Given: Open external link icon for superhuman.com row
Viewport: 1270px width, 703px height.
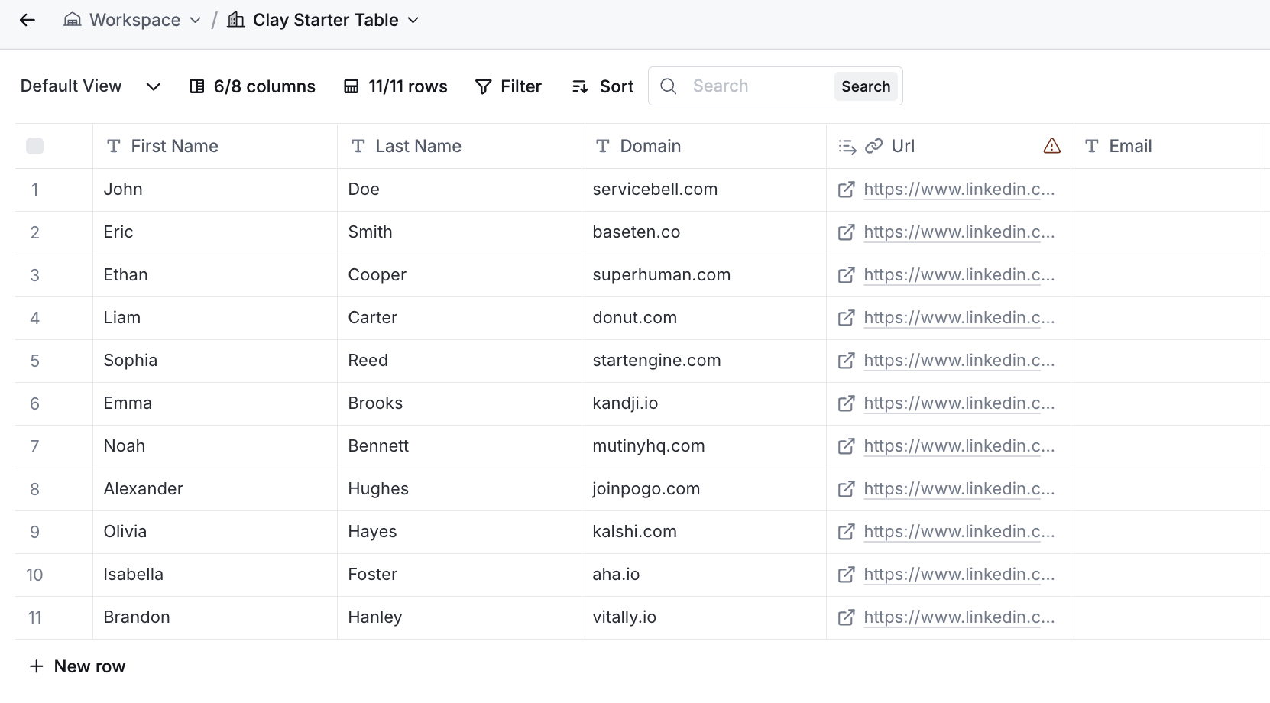Looking at the screenshot, I should (x=846, y=275).
